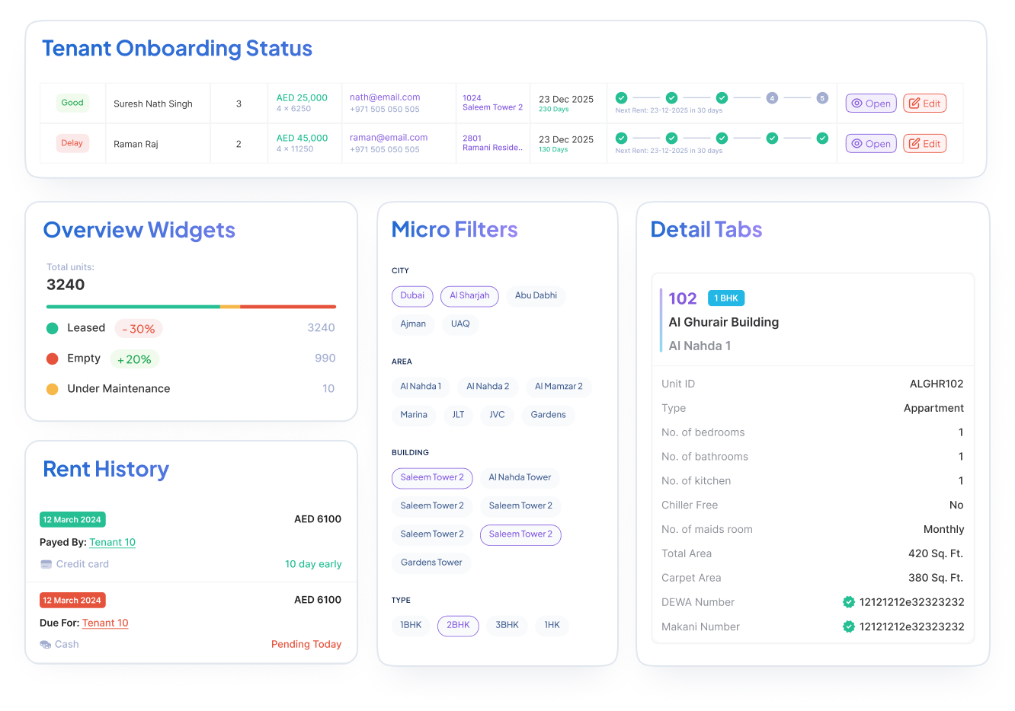Image resolution: width=1015 pixels, height=711 pixels.
Task: Enable the Abu Dabhi city filter
Action: click(536, 296)
